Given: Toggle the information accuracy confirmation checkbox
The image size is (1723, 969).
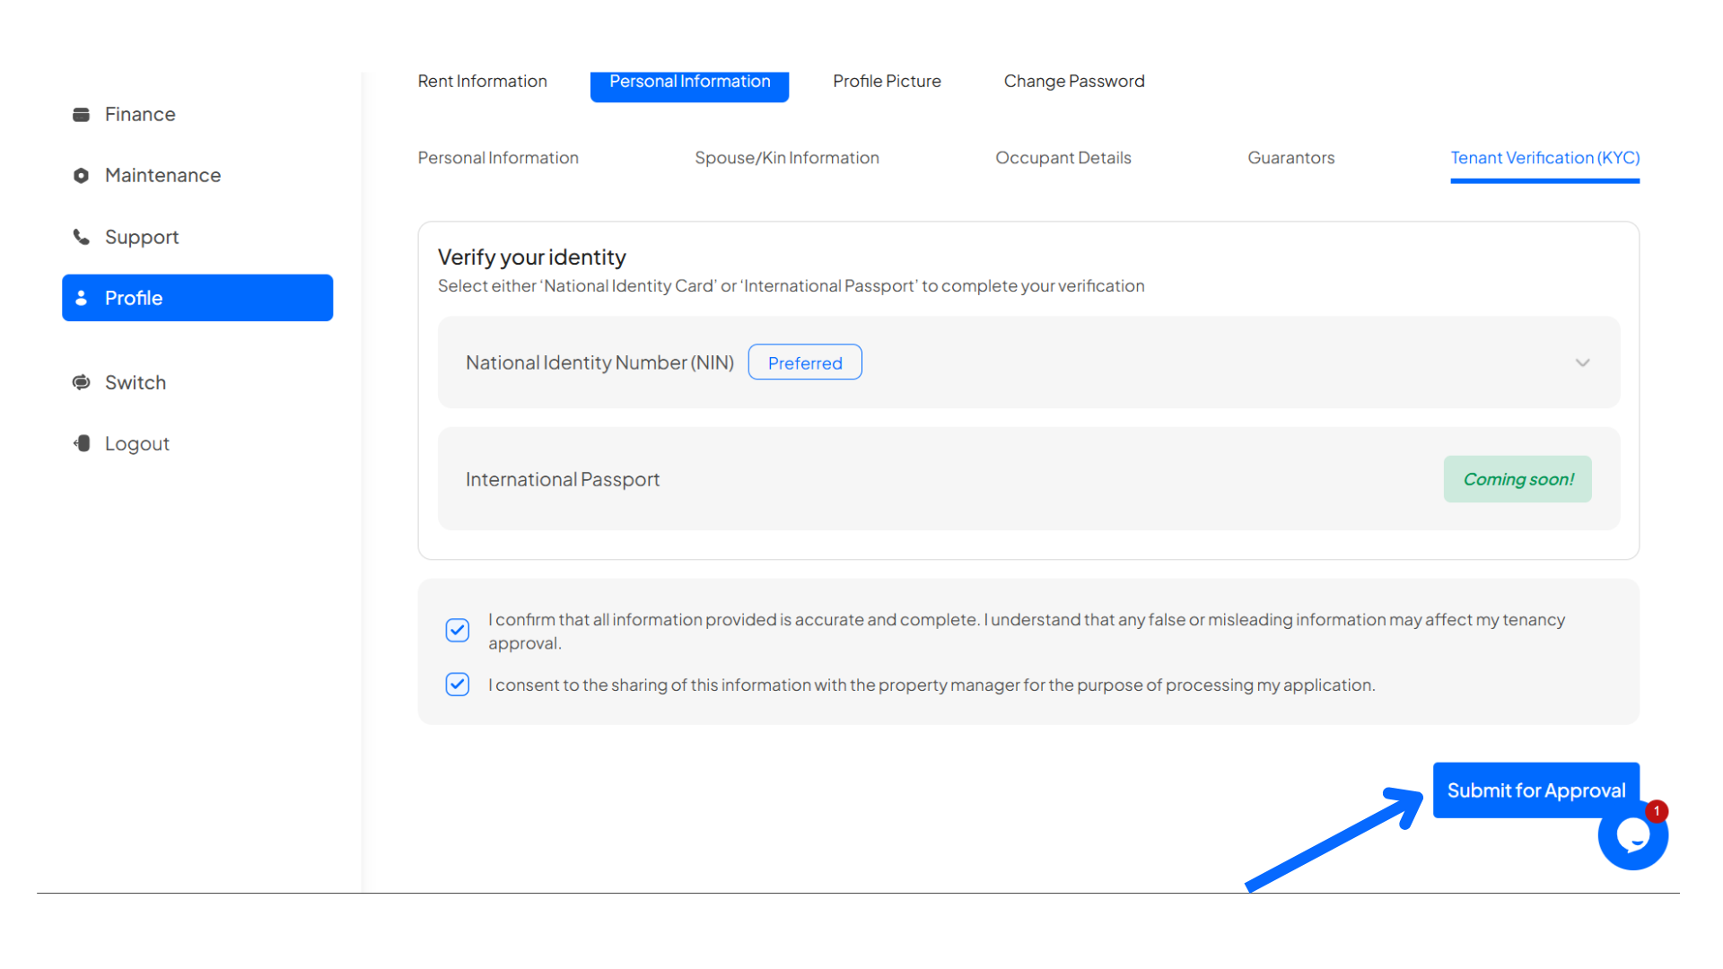Looking at the screenshot, I should click(458, 630).
